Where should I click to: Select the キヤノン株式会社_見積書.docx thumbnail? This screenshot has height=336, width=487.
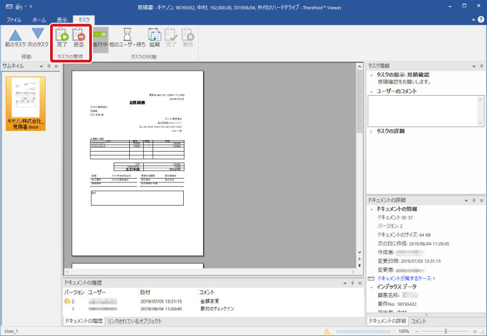[26, 104]
